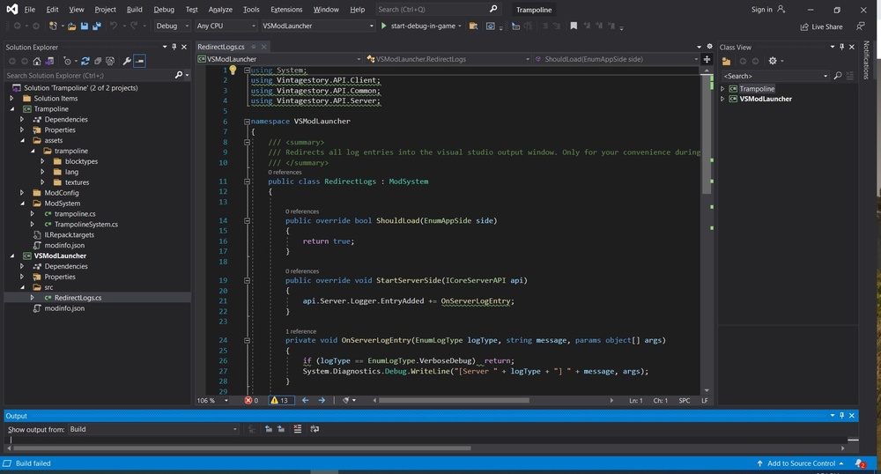Select TrampolineSystem.cs in Solution Explorer

coord(85,225)
